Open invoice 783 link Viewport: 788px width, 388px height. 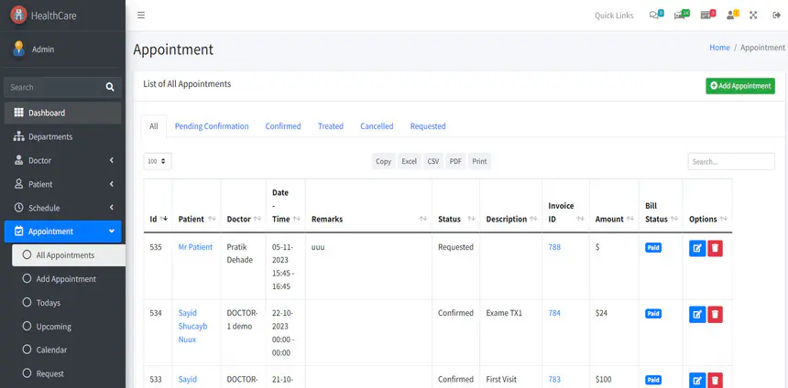coord(554,379)
